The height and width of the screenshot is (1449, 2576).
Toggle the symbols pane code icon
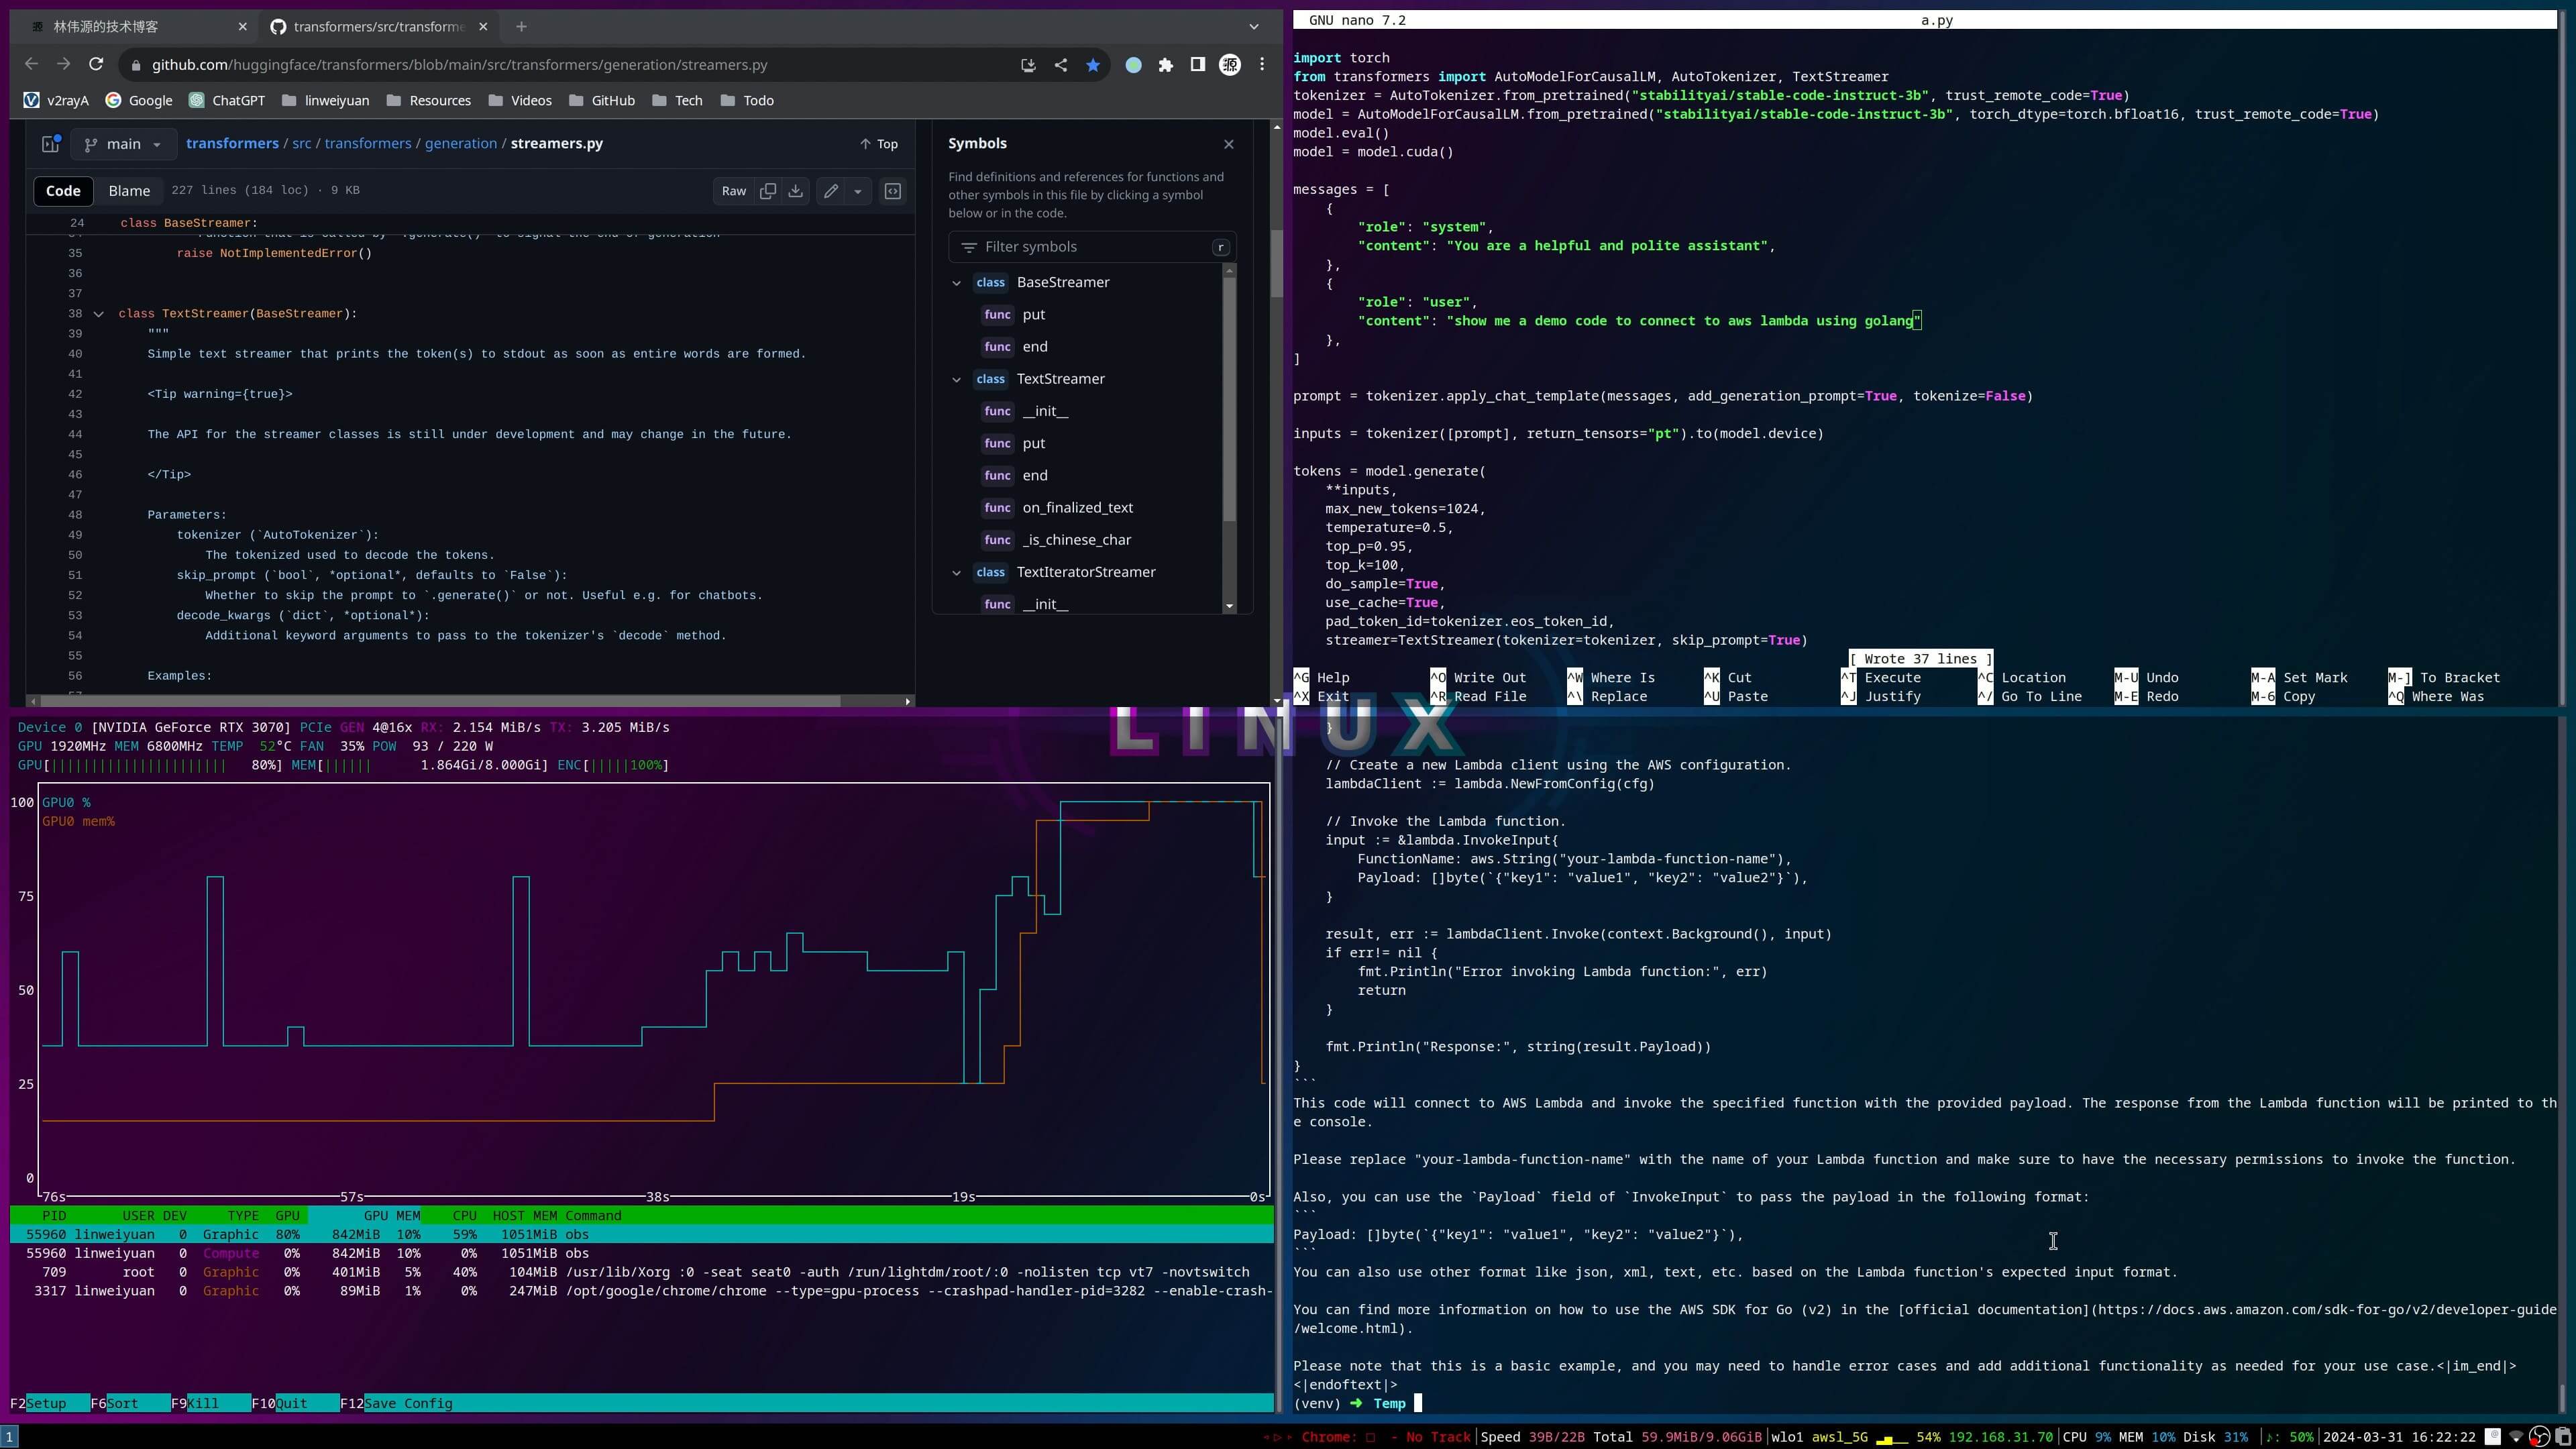click(x=893, y=191)
